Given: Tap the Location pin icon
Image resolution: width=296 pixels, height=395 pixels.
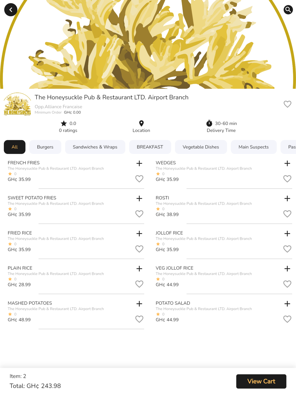Looking at the screenshot, I should 141,123.
